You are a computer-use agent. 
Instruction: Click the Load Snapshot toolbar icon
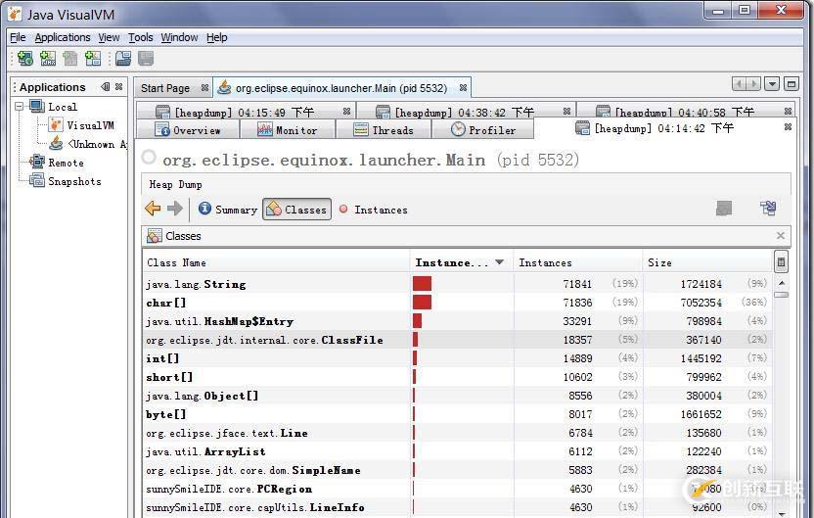click(123, 58)
